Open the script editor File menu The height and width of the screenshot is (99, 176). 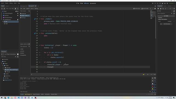coord(21,9)
